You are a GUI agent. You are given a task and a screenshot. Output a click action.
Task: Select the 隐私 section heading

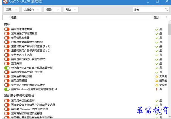tap(7, 24)
